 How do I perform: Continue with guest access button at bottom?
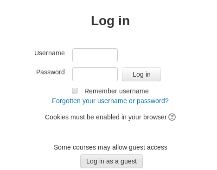click(111, 161)
